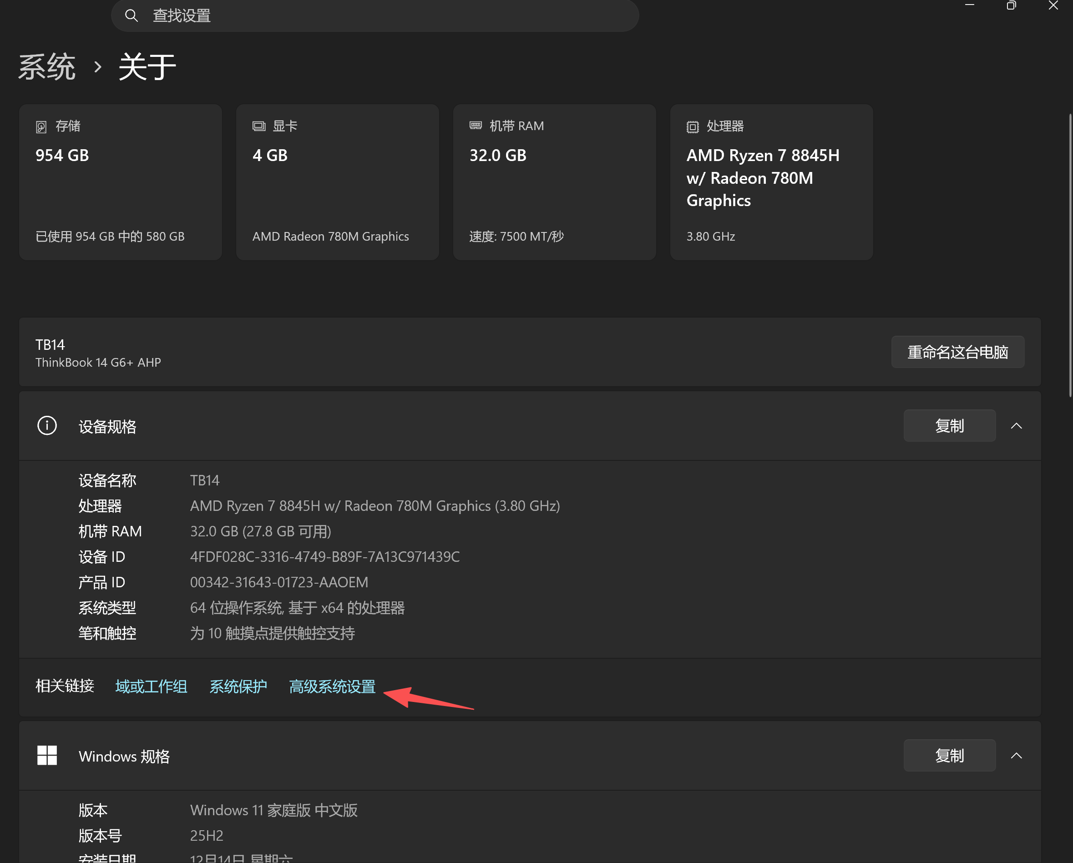
Task: Click the 处理器 row value in device specs
Action: 375,506
